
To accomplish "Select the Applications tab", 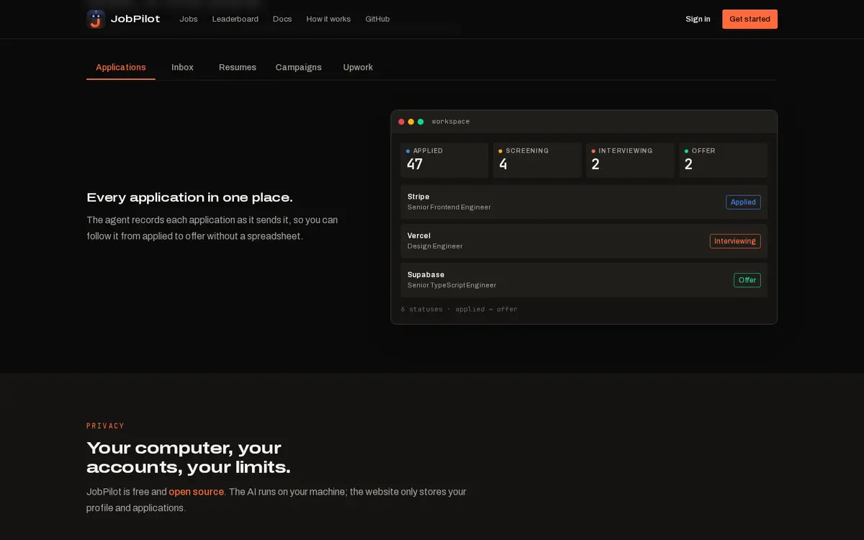I will pos(121,67).
